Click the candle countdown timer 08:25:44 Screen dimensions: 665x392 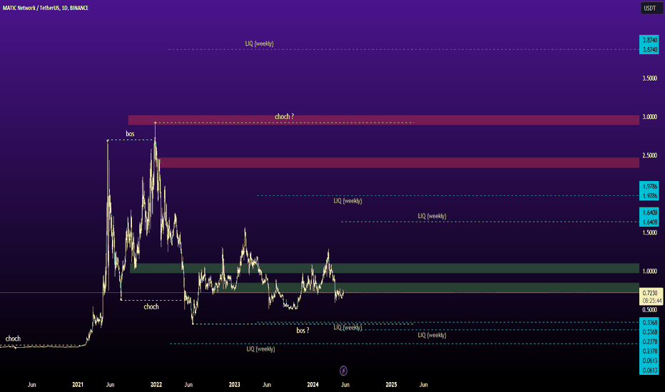tap(652, 301)
